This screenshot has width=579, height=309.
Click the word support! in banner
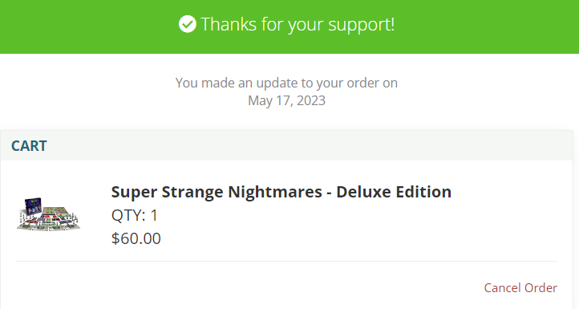tap(362, 25)
